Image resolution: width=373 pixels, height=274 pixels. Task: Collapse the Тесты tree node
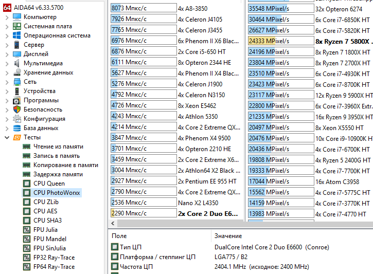coord(7,138)
